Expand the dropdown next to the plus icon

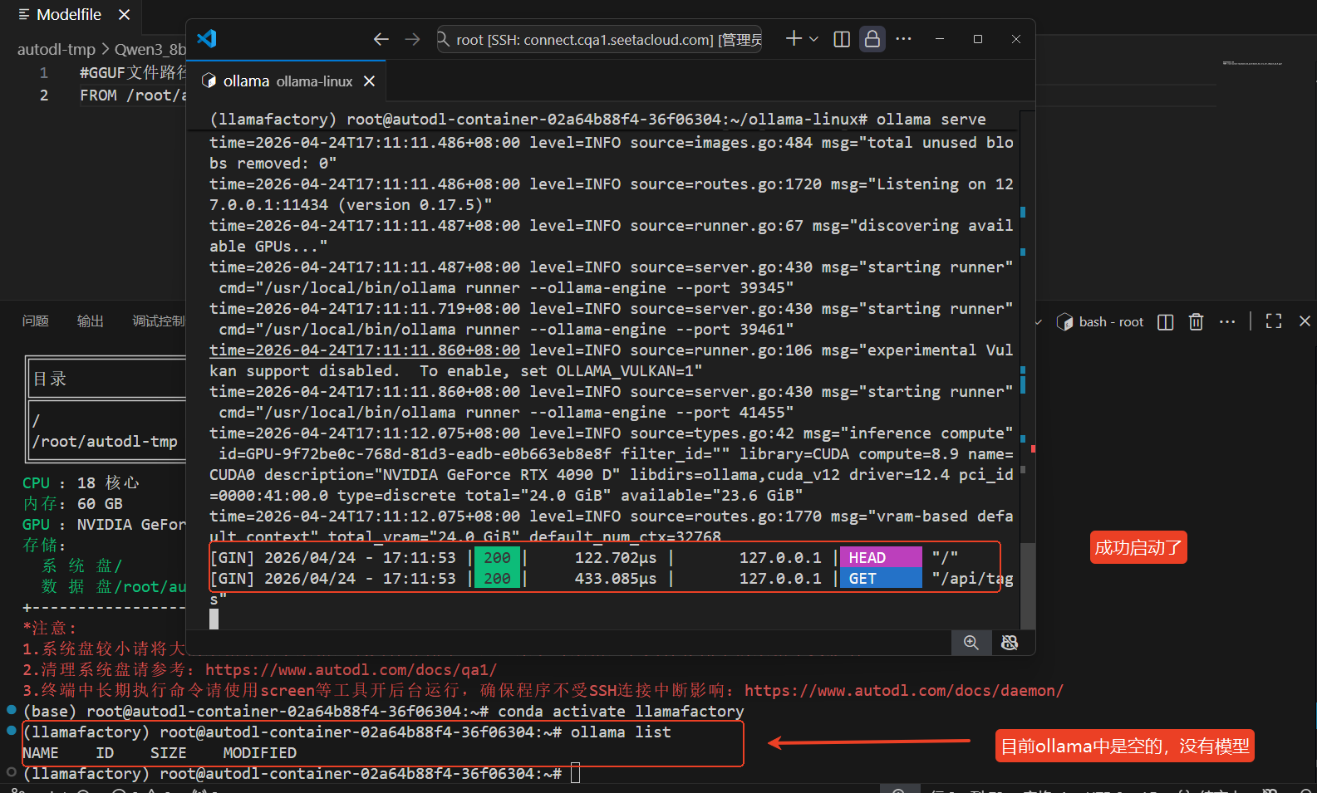[814, 39]
